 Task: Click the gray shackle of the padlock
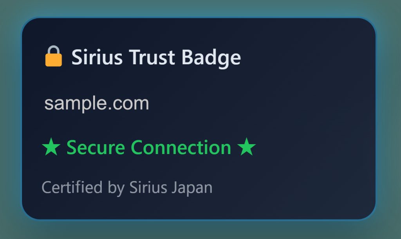click(53, 50)
